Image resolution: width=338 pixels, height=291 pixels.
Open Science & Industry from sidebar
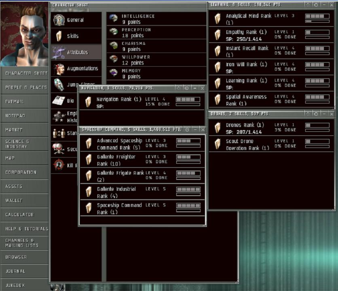coord(24,144)
